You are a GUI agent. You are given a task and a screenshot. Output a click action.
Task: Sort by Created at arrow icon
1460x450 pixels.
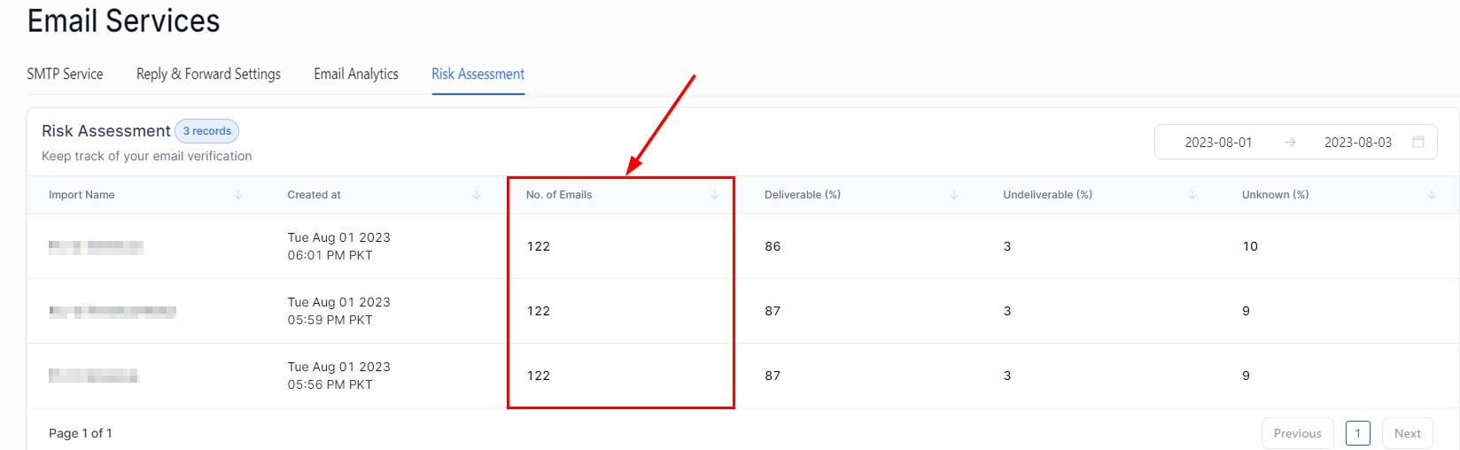point(477,195)
